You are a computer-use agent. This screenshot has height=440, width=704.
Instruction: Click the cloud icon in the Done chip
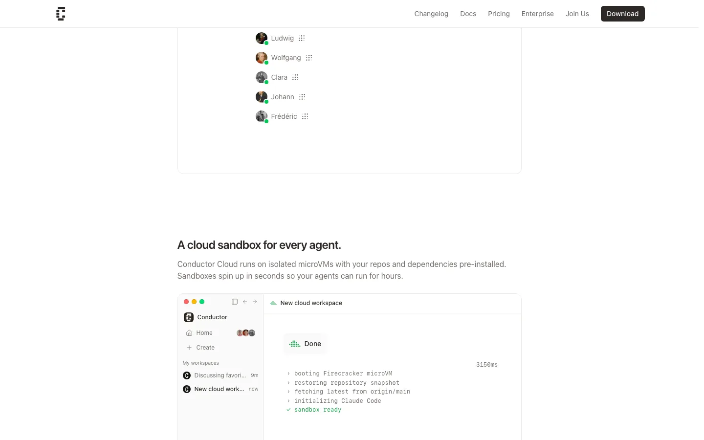pos(295,344)
